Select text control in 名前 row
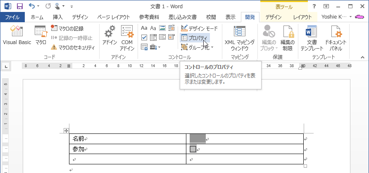The height and width of the screenshot is (173, 369). pyautogui.click(x=198, y=139)
